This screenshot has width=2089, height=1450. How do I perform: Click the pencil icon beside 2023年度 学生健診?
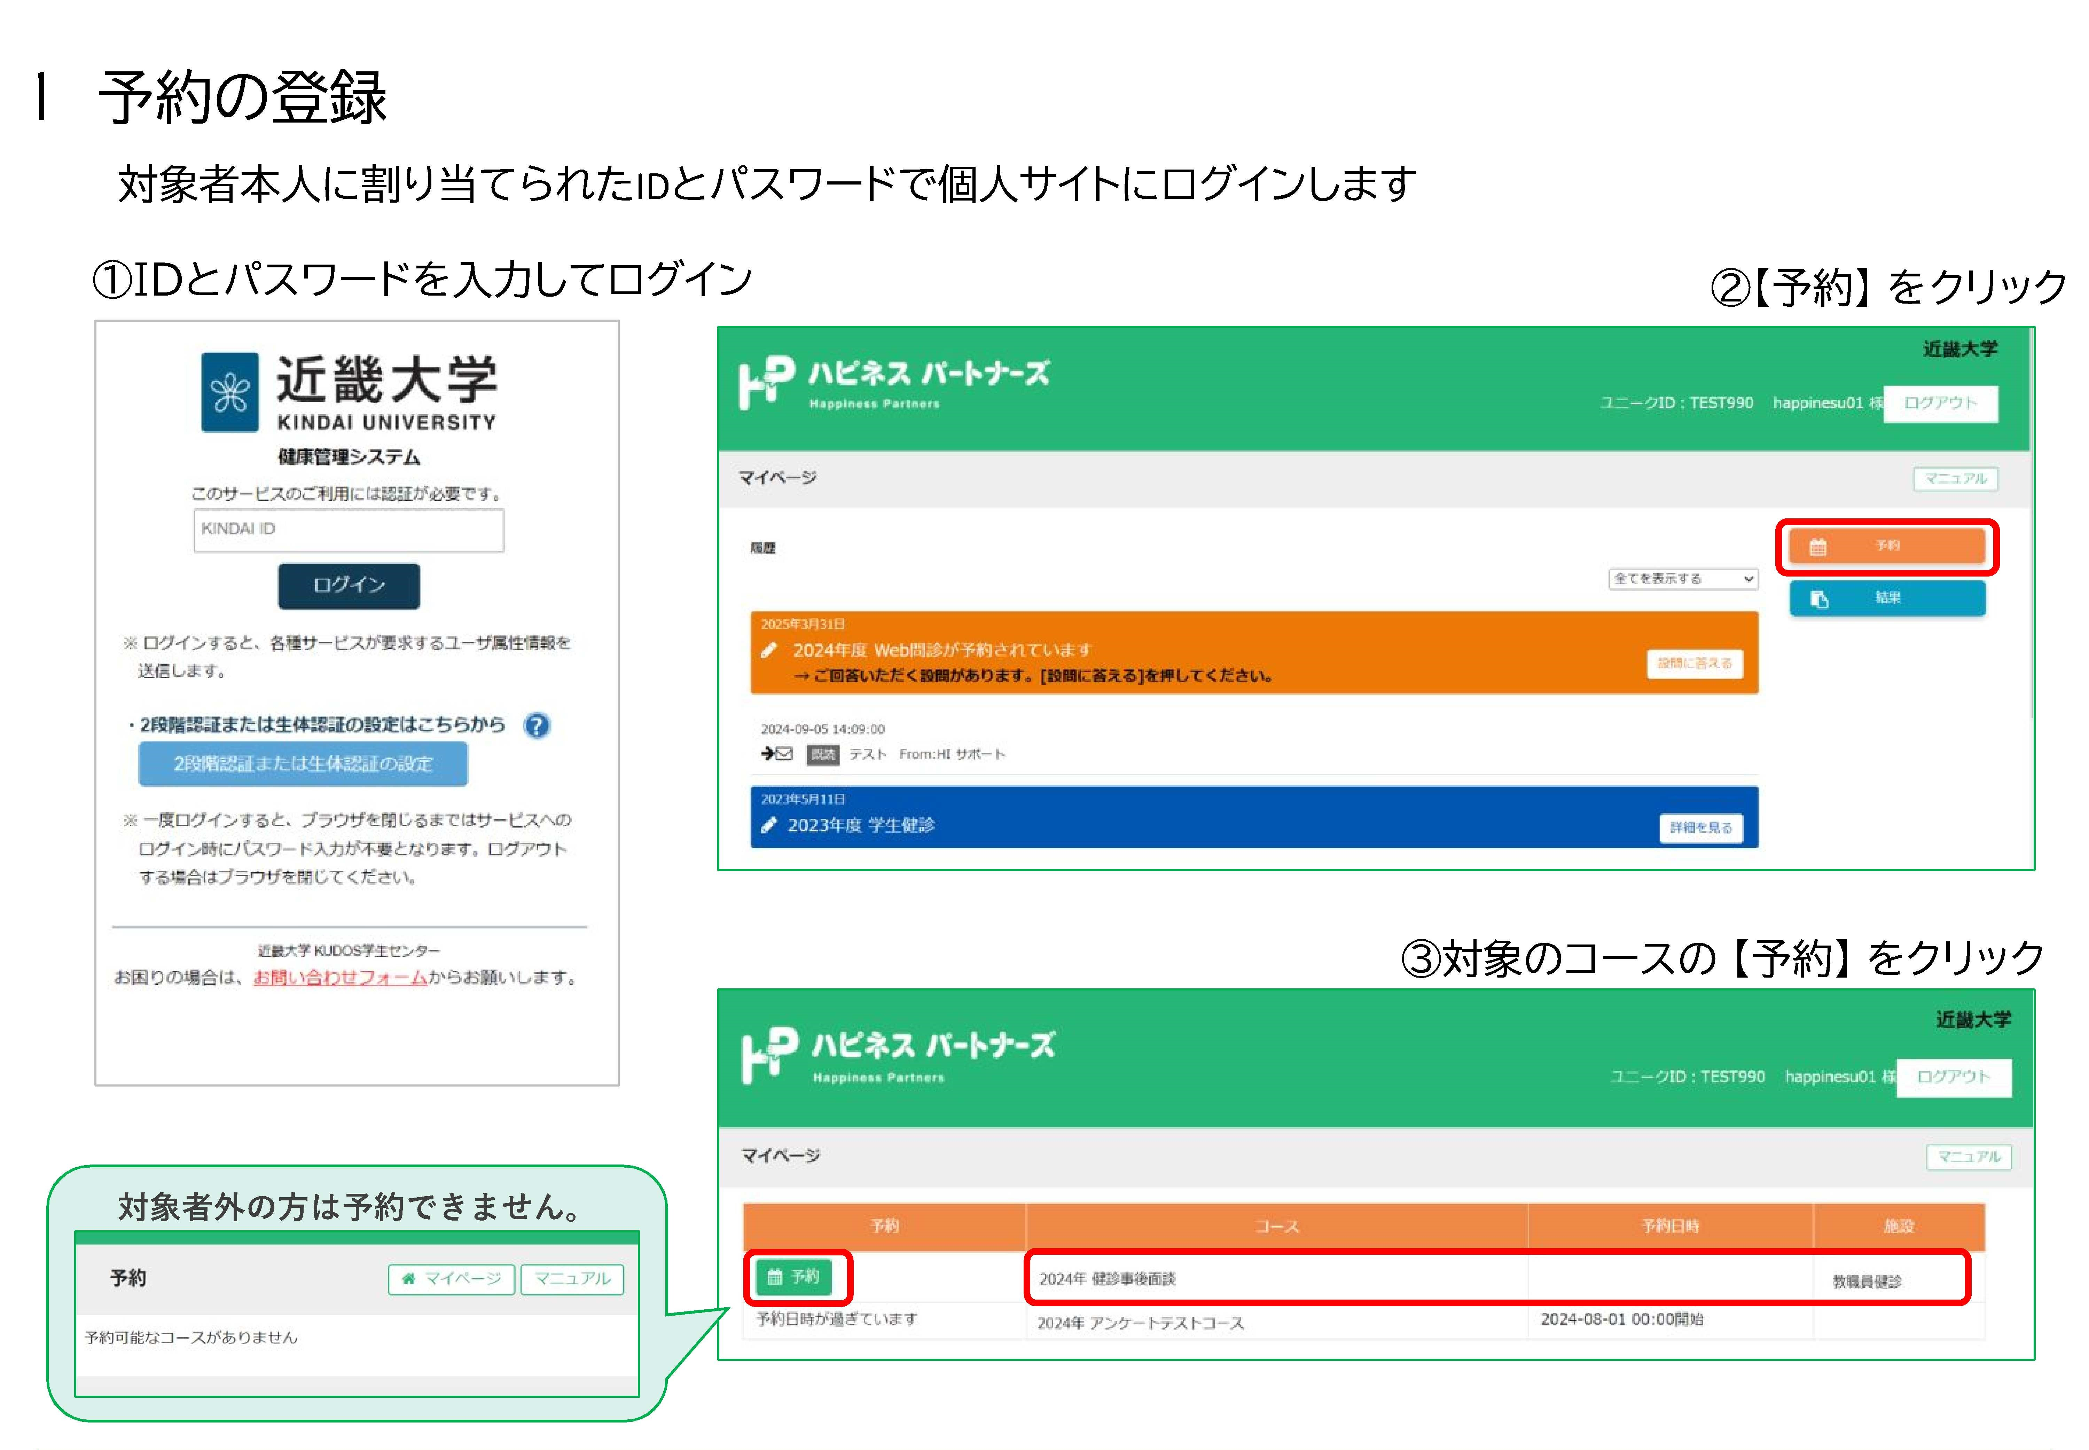click(769, 825)
